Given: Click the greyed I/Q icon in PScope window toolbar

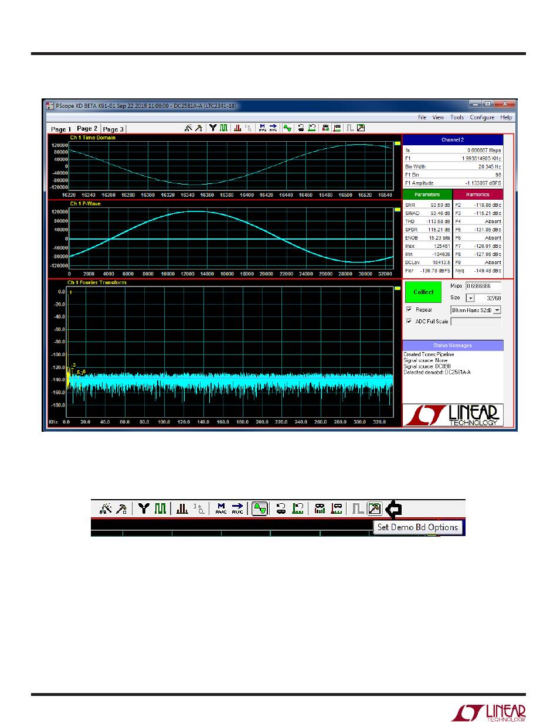Looking at the screenshot, I should 249,128.
